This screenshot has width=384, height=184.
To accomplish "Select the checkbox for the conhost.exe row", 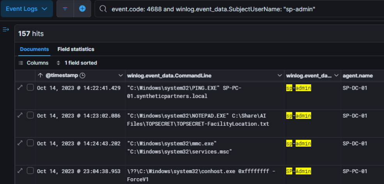I will pyautogui.click(x=30, y=170).
